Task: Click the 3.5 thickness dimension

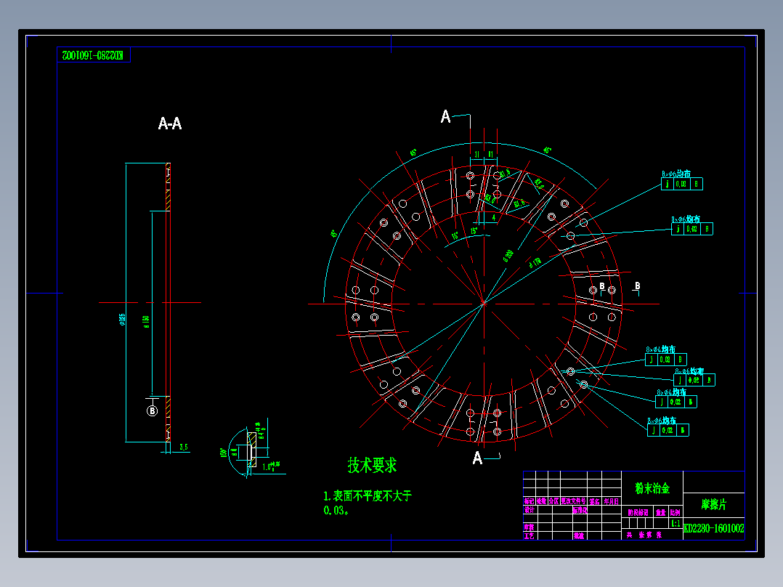Action: coord(184,447)
